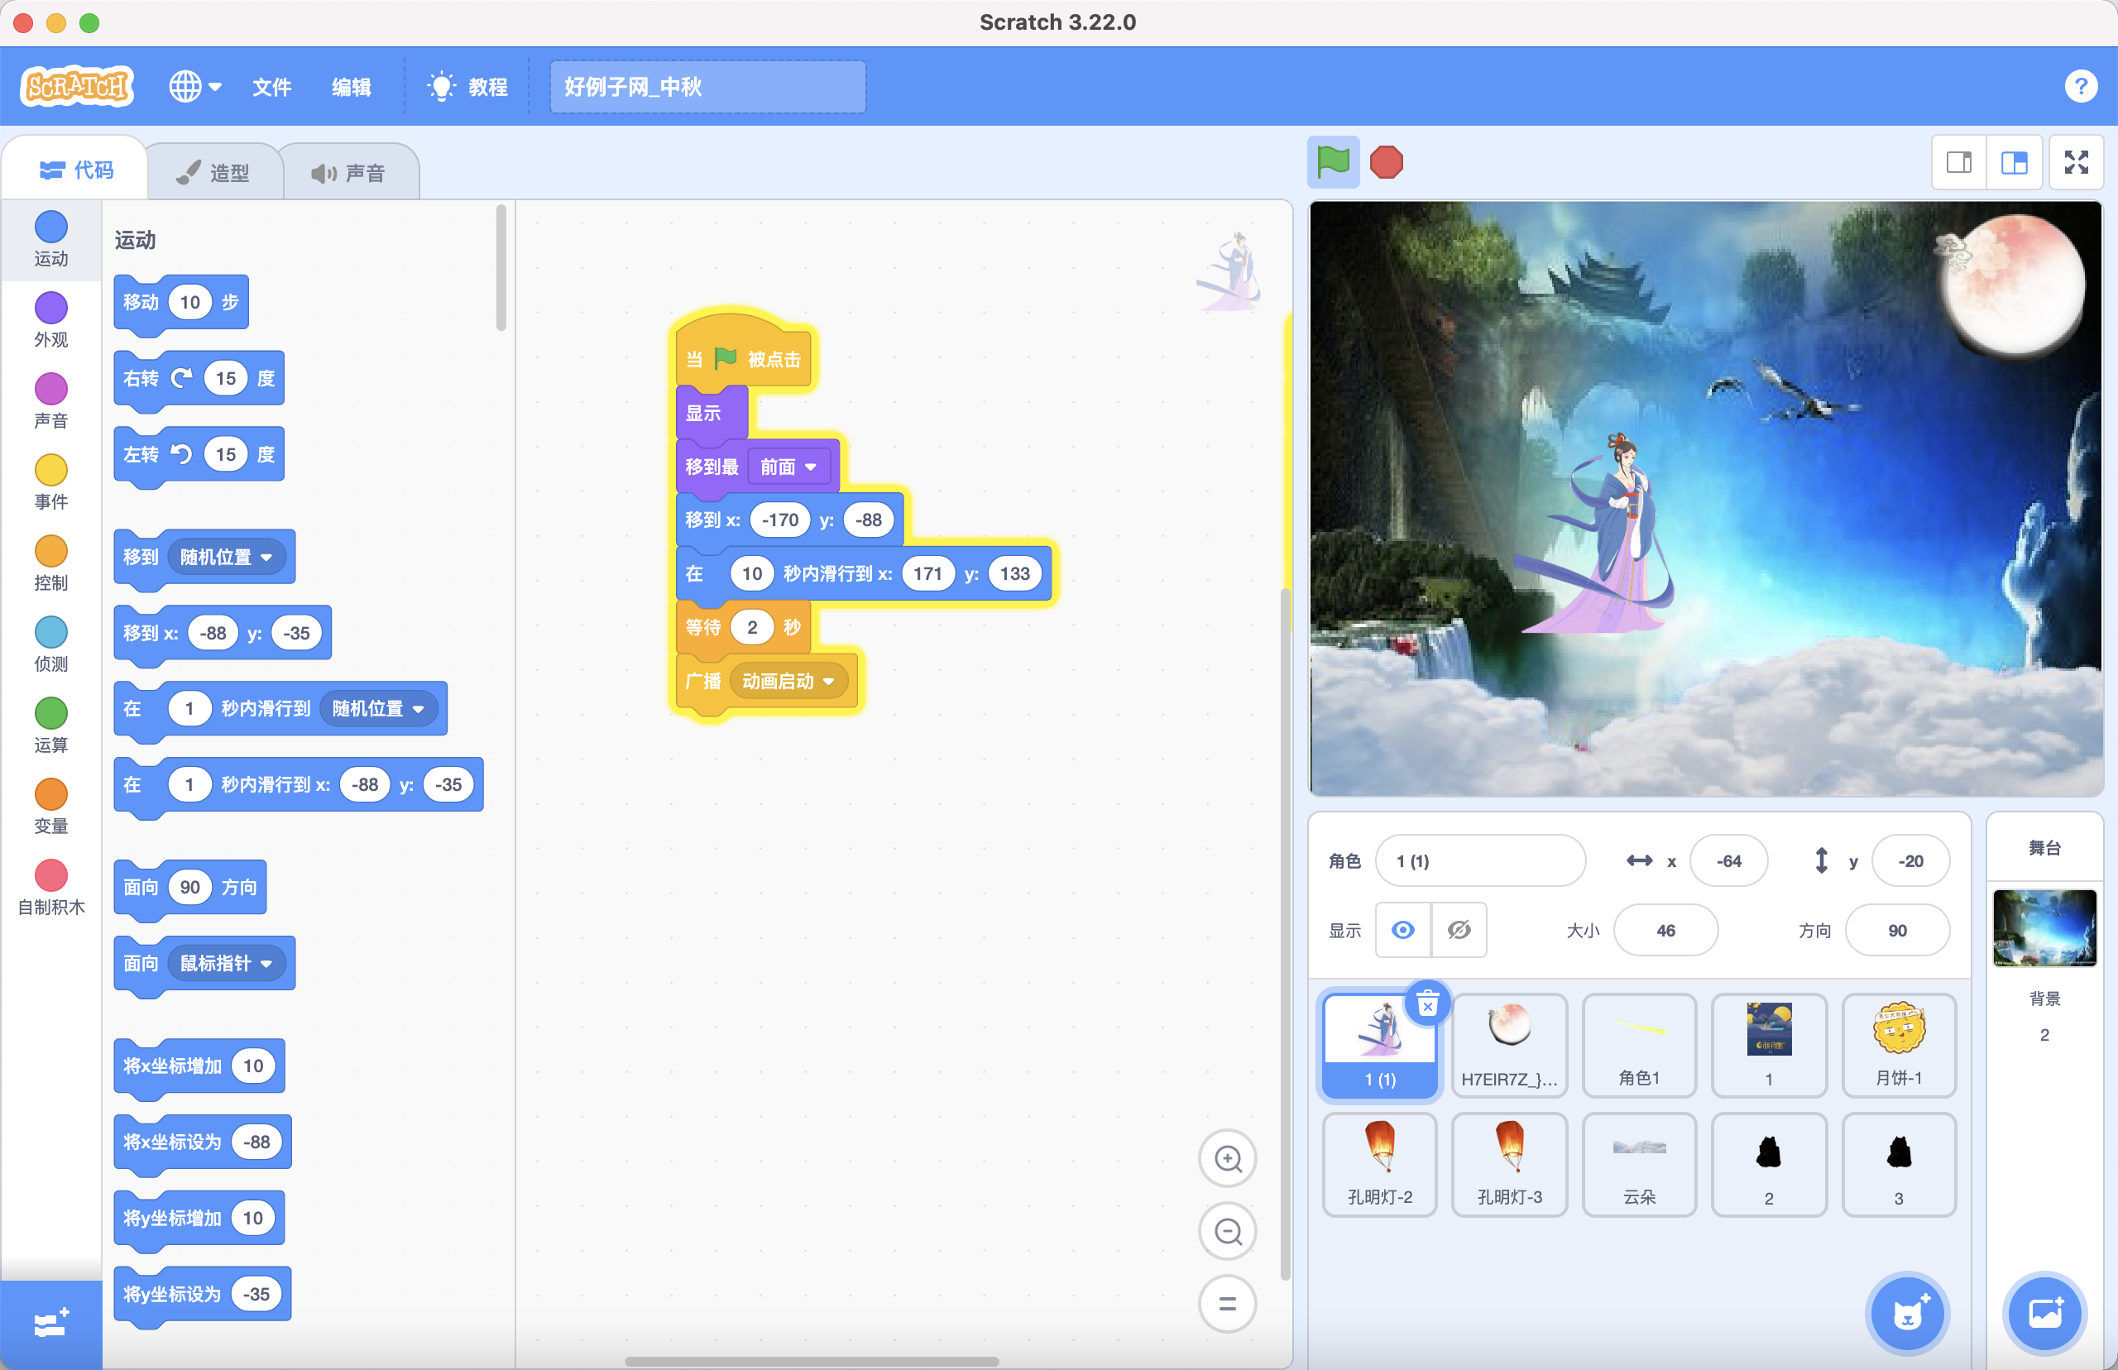Click the red stop sign button

[1386, 162]
